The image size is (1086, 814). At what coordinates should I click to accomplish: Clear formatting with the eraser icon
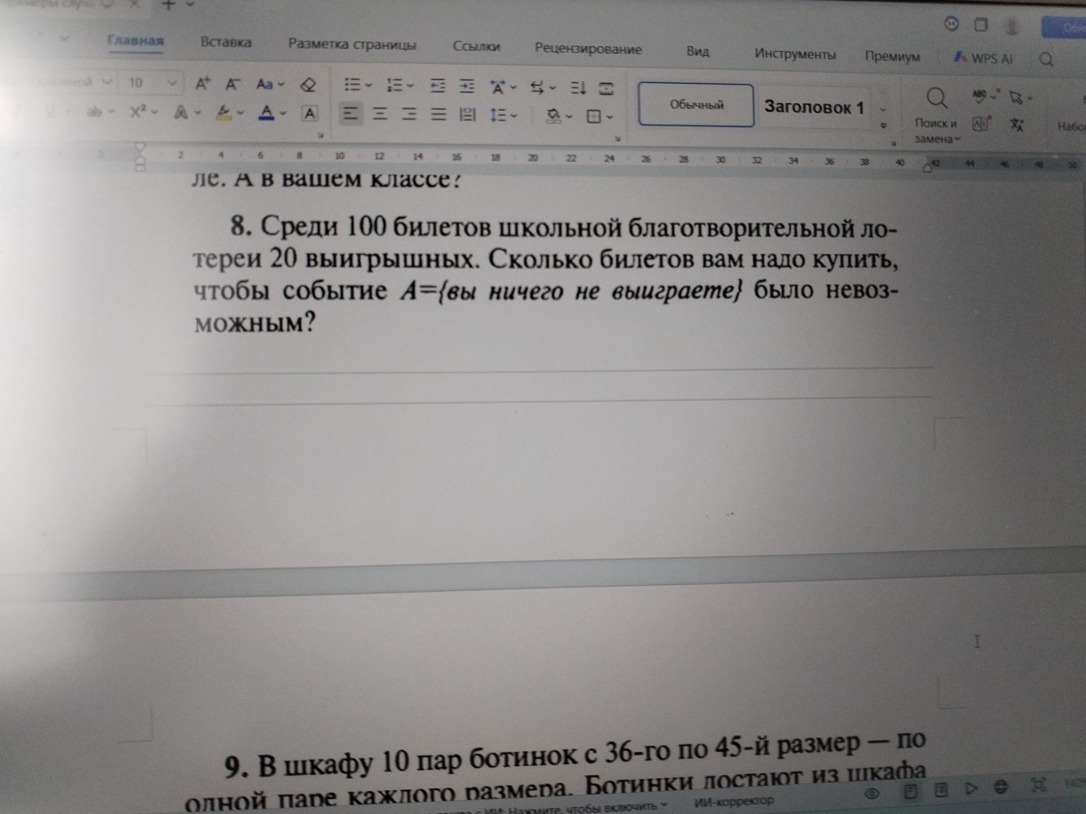(308, 85)
